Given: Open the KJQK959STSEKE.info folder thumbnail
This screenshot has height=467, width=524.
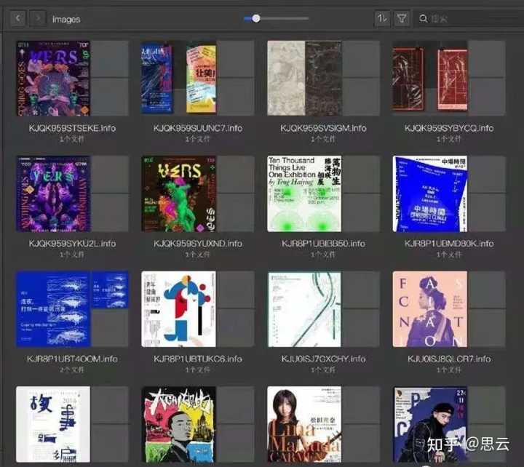Looking at the screenshot, I should [x=72, y=79].
